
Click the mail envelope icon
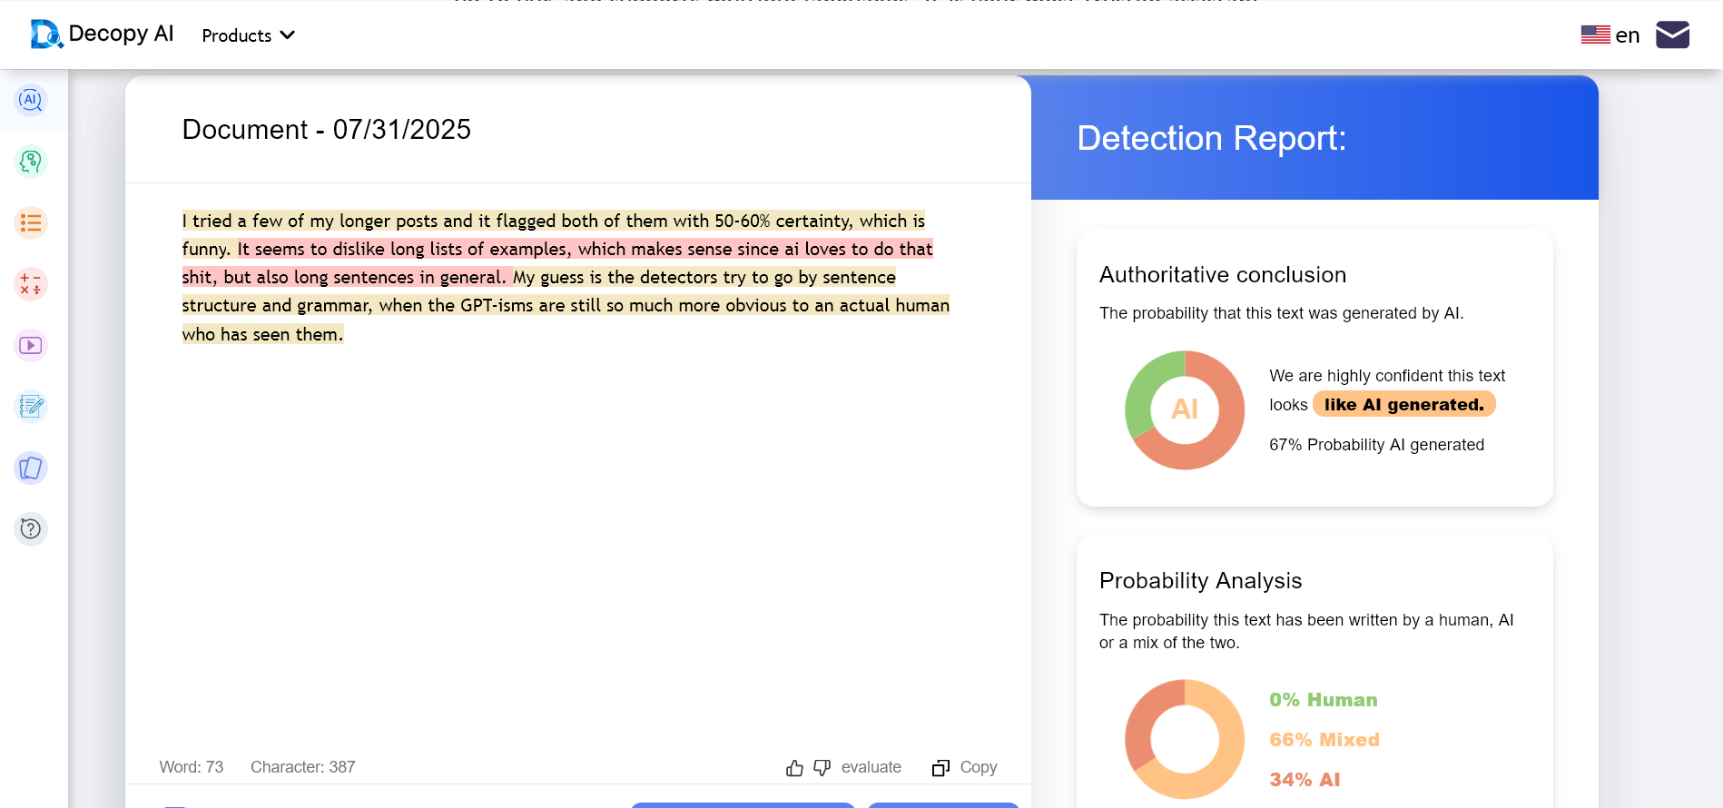[x=1672, y=34]
